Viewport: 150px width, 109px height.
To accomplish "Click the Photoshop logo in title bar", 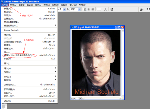I will pyautogui.click(x=2, y=1).
